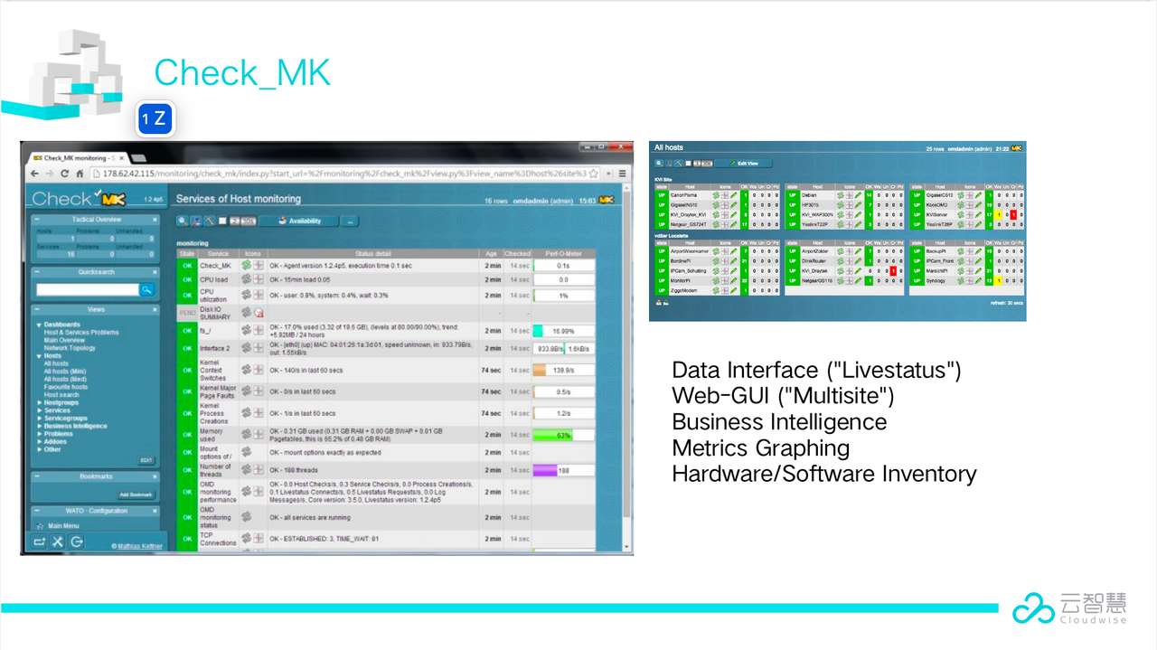The image size is (1157, 650).
Task: Click the magnifier icon in the All hosts toolbar
Action: 659,164
